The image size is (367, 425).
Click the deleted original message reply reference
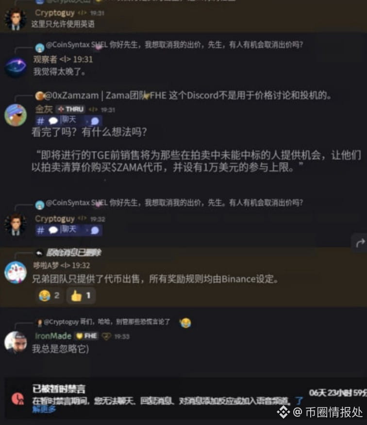[68, 253]
